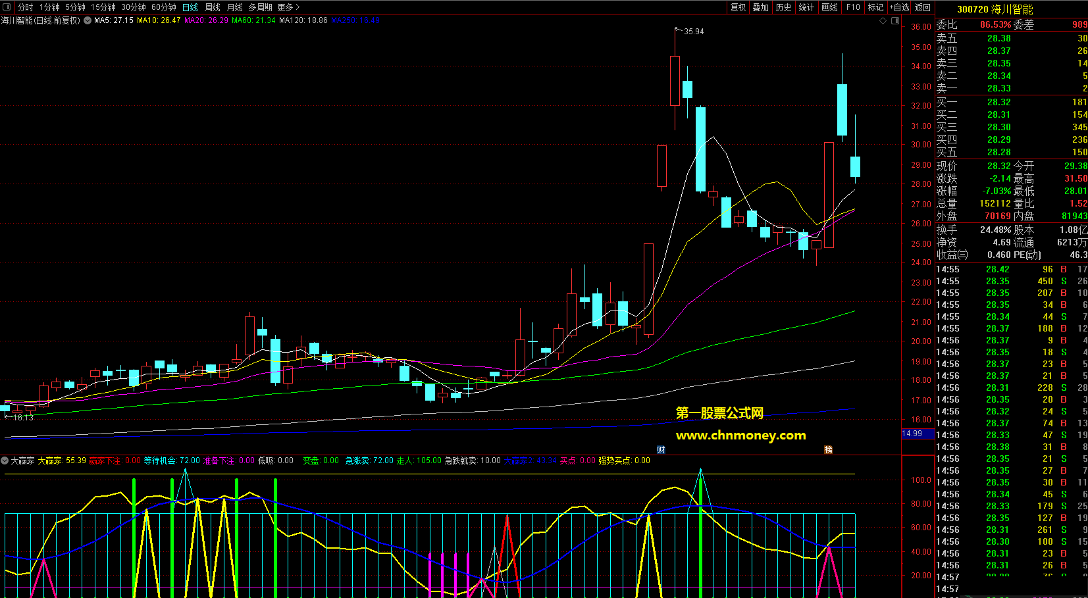Select the 5分钟 period tab
The width and height of the screenshot is (1088, 598).
(75, 7)
